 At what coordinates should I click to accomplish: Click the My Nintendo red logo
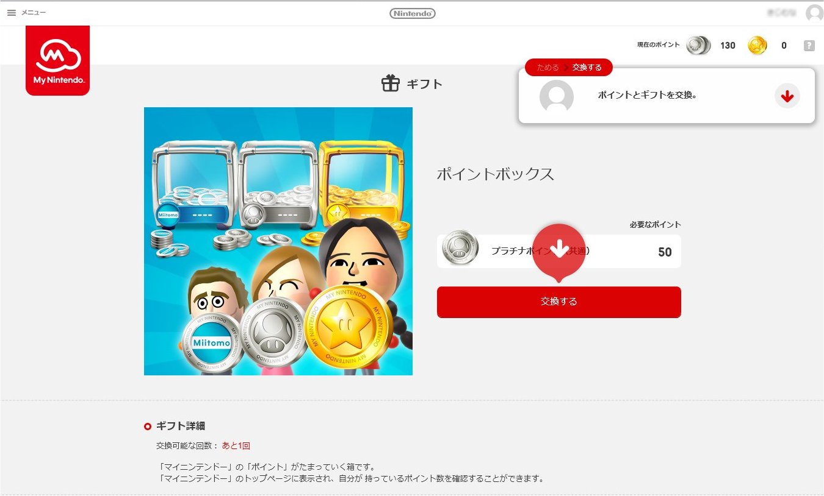pyautogui.click(x=57, y=60)
